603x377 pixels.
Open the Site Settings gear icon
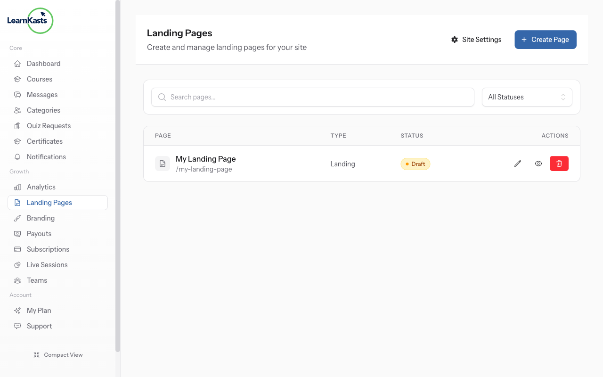(454, 40)
